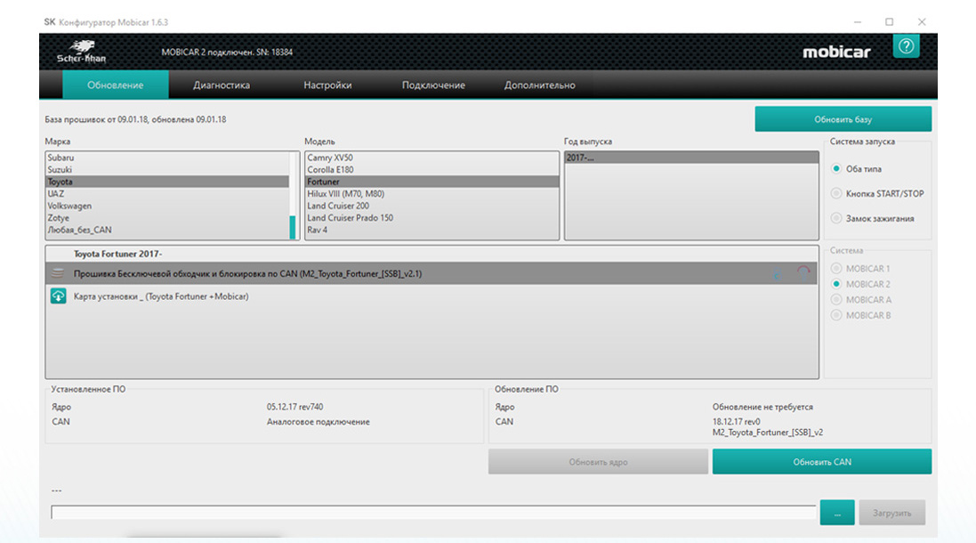Open help via the question mark icon

(906, 46)
